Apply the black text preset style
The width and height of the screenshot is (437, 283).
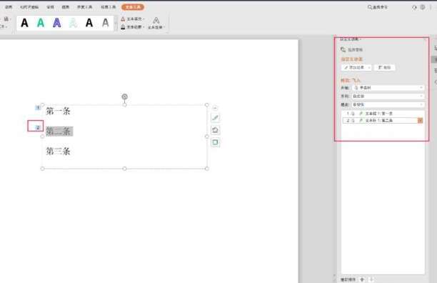[x=24, y=23]
